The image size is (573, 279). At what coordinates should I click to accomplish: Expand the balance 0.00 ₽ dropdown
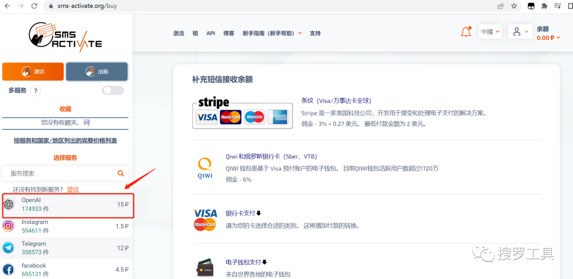549,38
